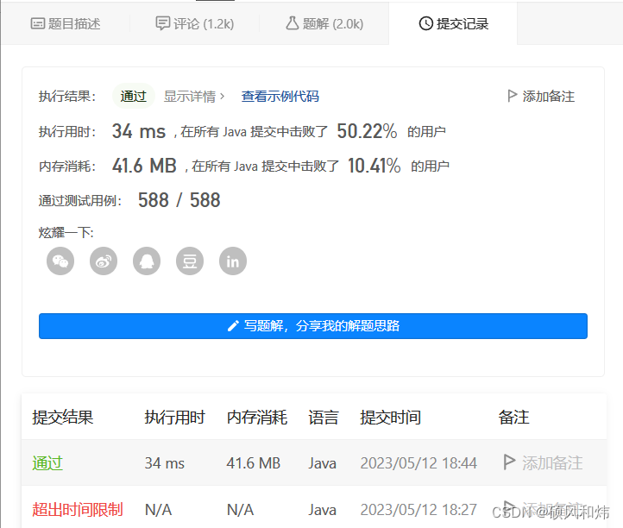Open the 通过 submission in the table
The width and height of the screenshot is (623, 528).
[47, 463]
